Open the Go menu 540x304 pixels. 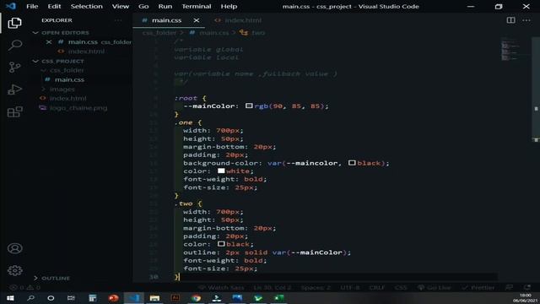click(x=143, y=7)
